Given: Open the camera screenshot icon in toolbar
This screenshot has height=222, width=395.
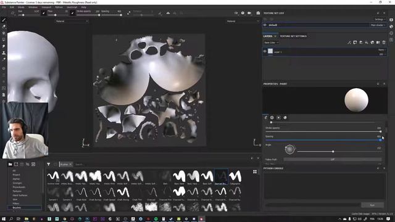Looking at the screenshot, I should (x=258, y=13).
